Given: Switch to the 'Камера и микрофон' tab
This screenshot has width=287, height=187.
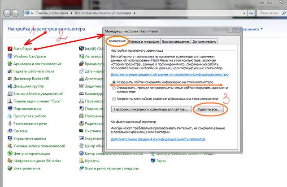Looking at the screenshot, I should pos(144,42).
